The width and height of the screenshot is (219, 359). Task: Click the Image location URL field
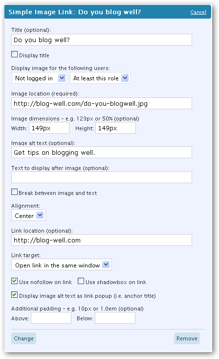[x=102, y=103]
